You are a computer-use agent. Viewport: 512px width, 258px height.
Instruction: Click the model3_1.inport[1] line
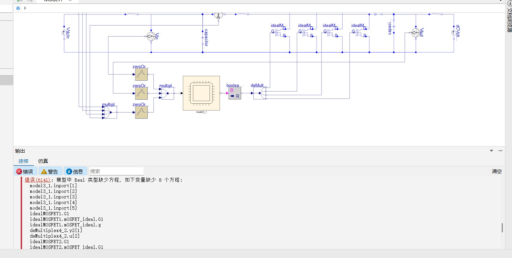point(53,186)
